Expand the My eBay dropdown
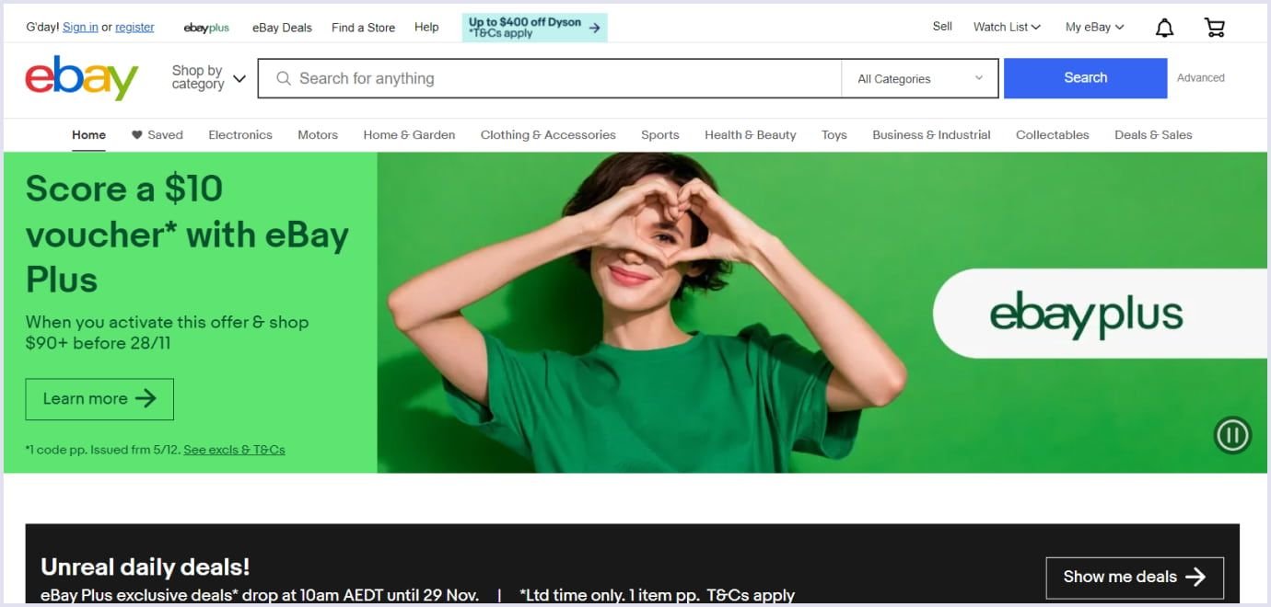 pyautogui.click(x=1094, y=27)
